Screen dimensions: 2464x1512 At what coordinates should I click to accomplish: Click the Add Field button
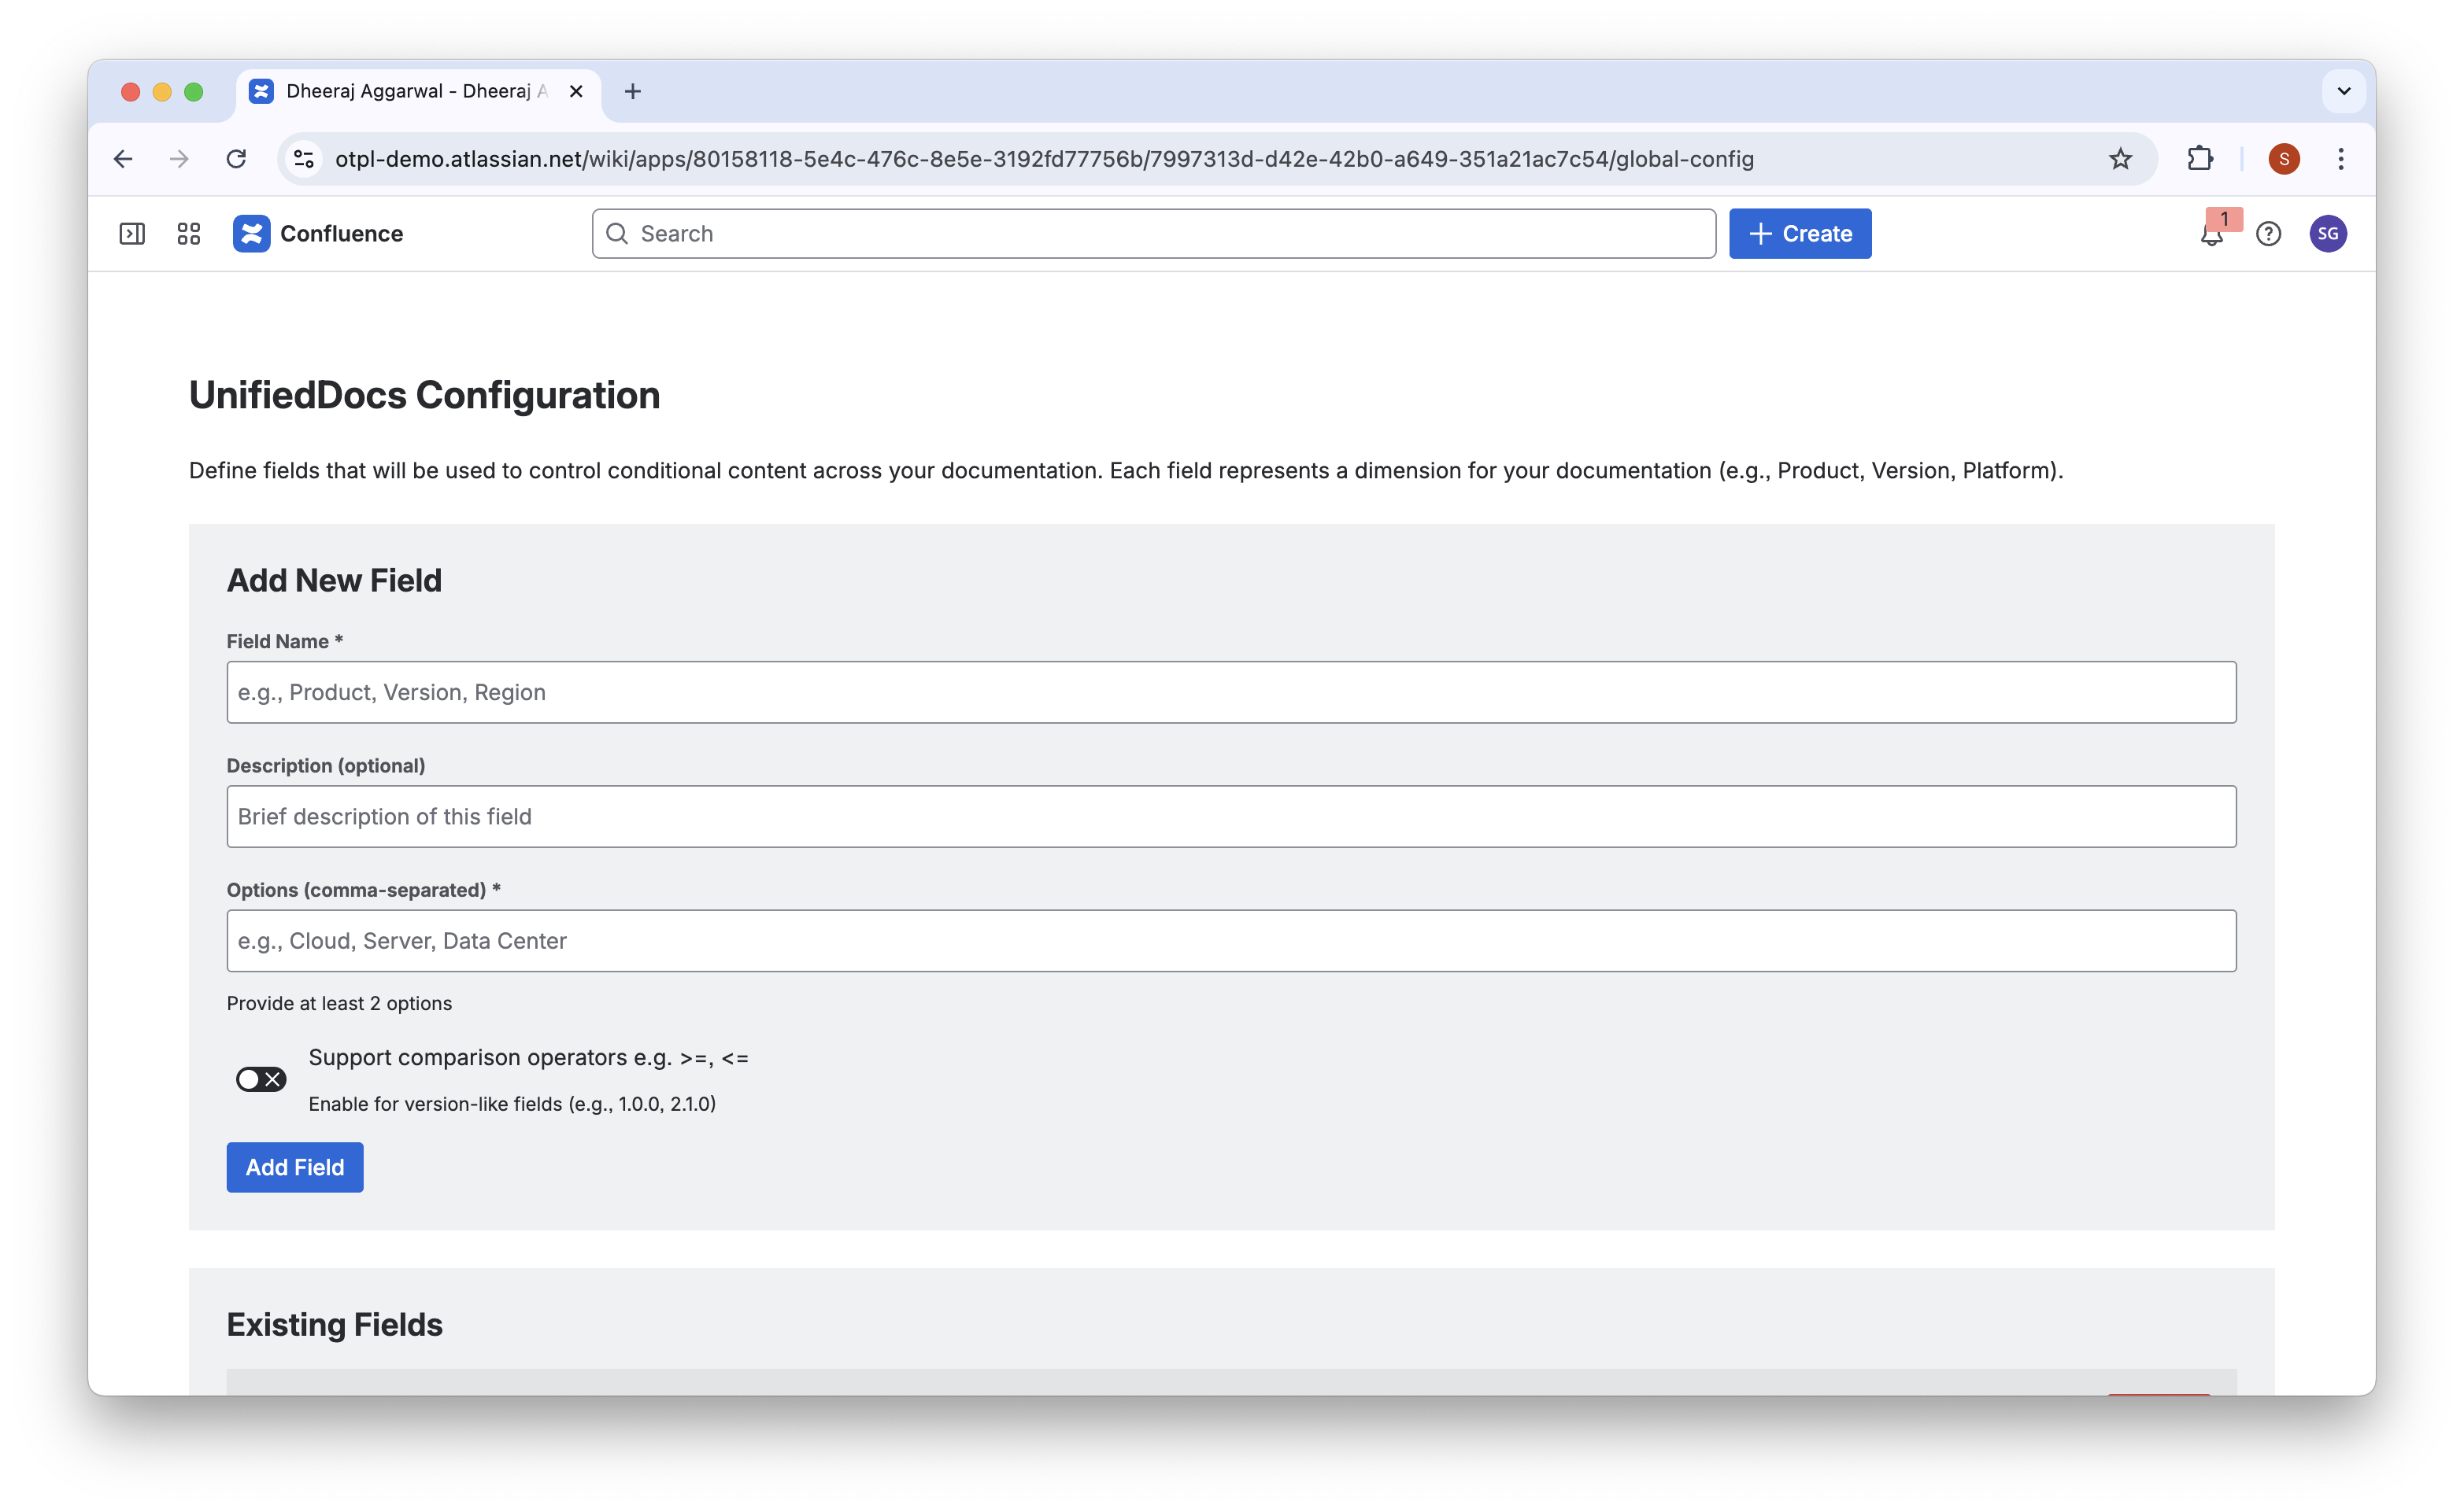[294, 1167]
